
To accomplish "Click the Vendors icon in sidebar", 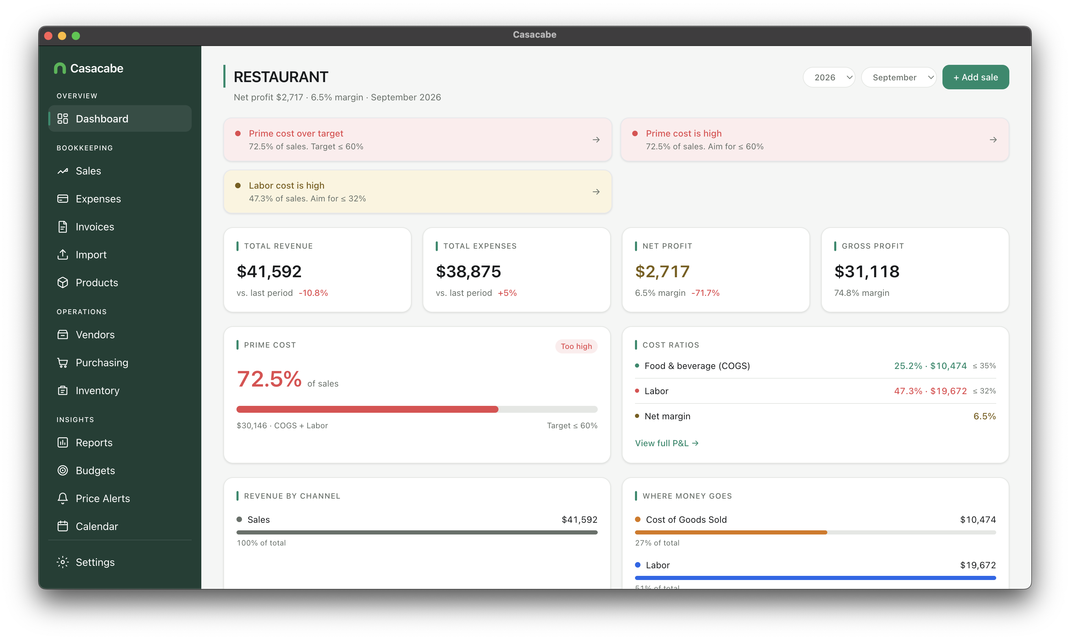I will point(62,335).
